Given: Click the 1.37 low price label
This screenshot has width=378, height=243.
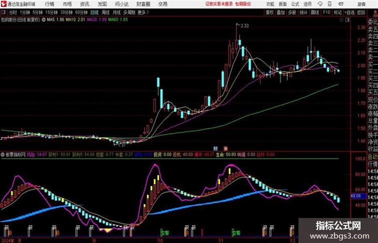Looking at the screenshot, I should (122, 145).
